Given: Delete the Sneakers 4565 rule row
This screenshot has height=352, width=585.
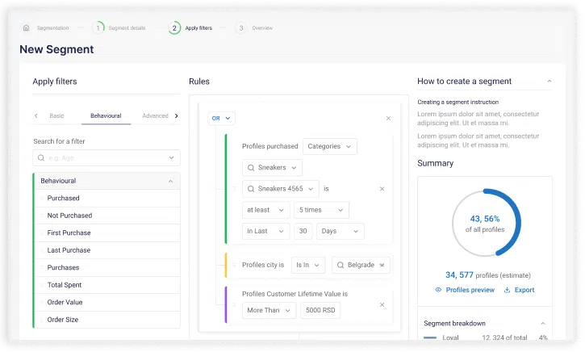Looking at the screenshot, I should [382, 189].
